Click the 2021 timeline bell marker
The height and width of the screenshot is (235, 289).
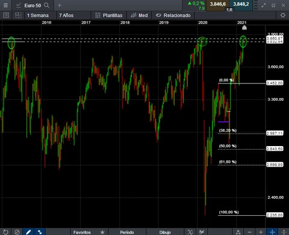tap(244, 28)
